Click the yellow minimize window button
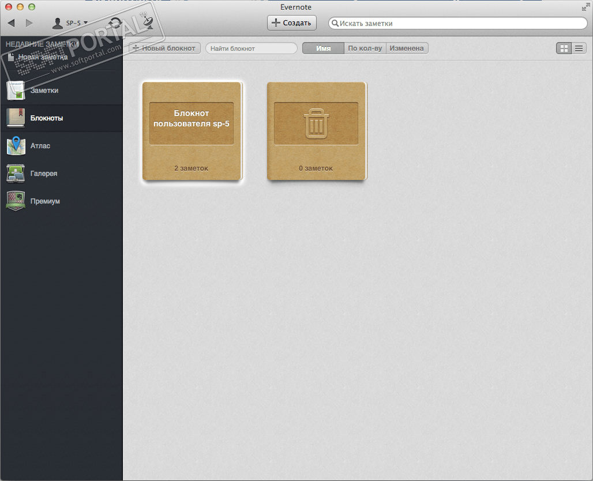Image resolution: width=593 pixels, height=481 pixels. point(20,7)
